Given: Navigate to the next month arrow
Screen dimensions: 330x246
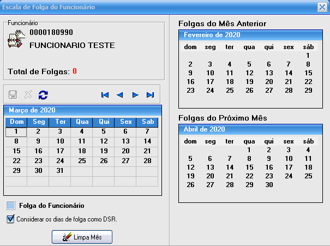Looking at the screenshot, I should pyautogui.click(x=135, y=95).
